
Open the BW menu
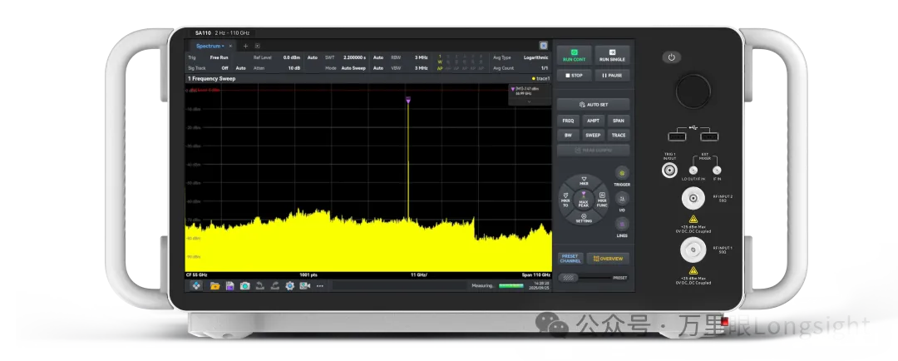pos(568,136)
